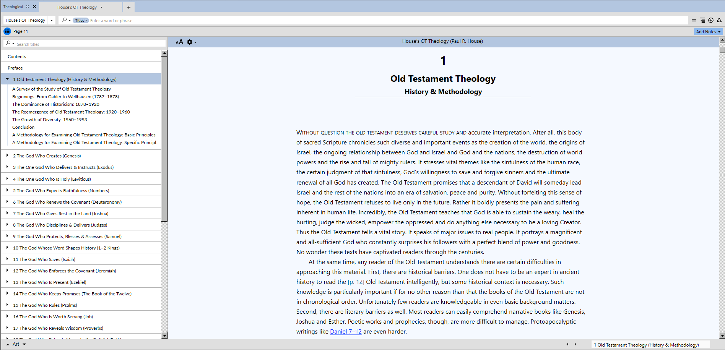
Task: Follow the Daniel 7–12 scripture link
Action: (346, 332)
